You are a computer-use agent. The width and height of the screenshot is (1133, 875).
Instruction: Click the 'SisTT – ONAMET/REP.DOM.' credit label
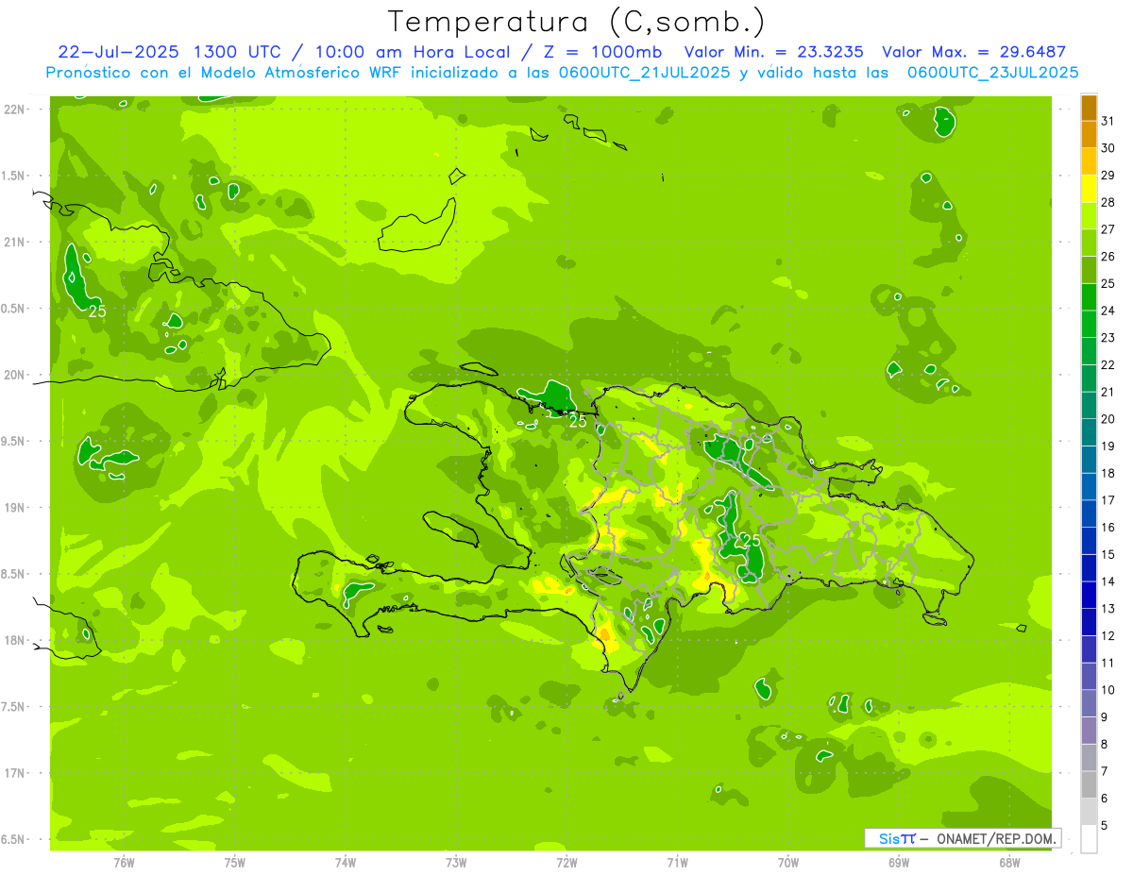coord(963,838)
